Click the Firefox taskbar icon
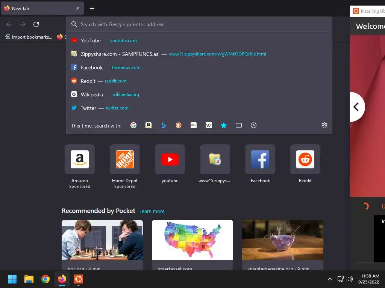385x288 pixels. click(62, 279)
